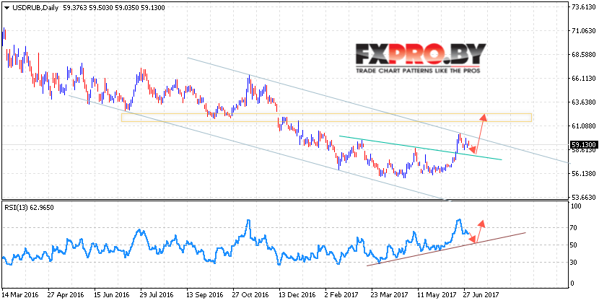
Task: Click the 73.6130 price scale label
Action: pyautogui.click(x=583, y=7)
